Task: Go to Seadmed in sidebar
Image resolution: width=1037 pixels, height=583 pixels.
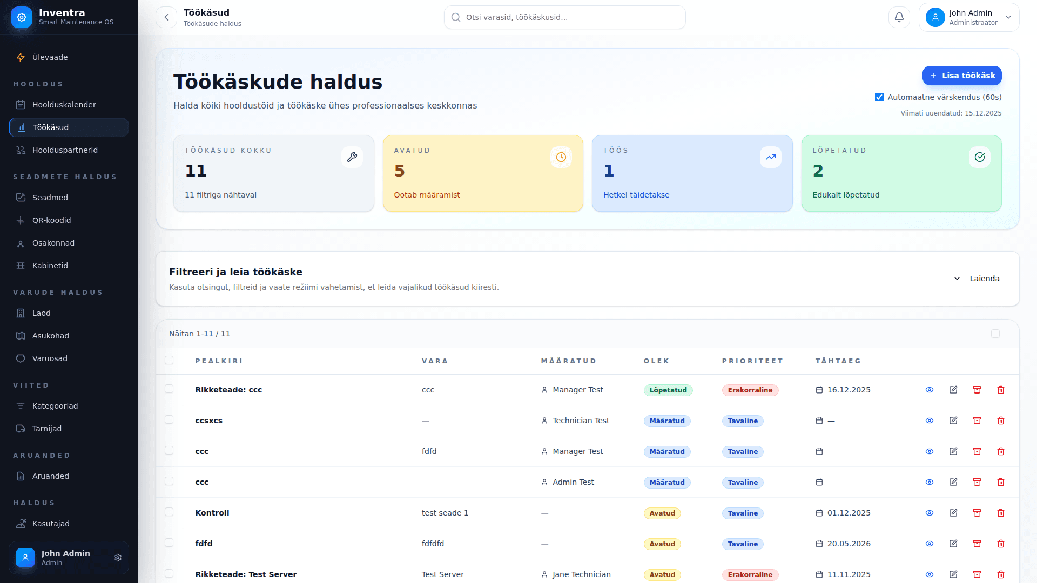Action: (50, 198)
